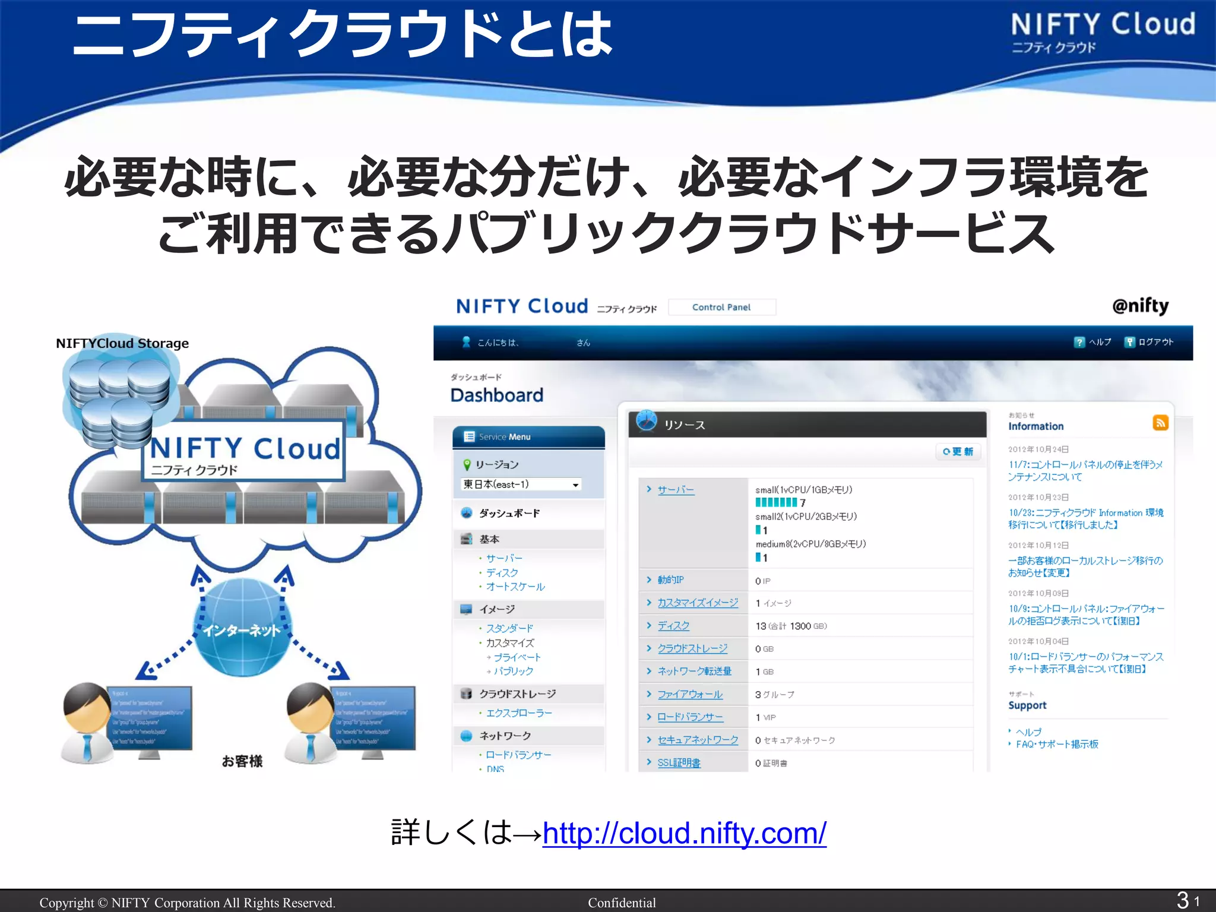The width and height of the screenshot is (1216, 912).
Task: Click the FAQ・サポート掲示板 link
Action: (1057, 745)
